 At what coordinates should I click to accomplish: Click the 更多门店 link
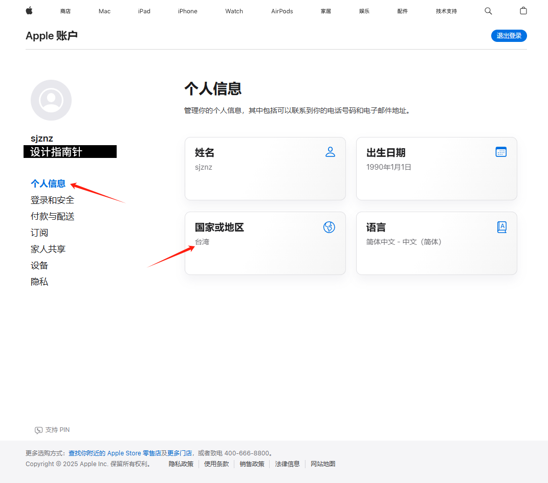pyautogui.click(x=180, y=453)
